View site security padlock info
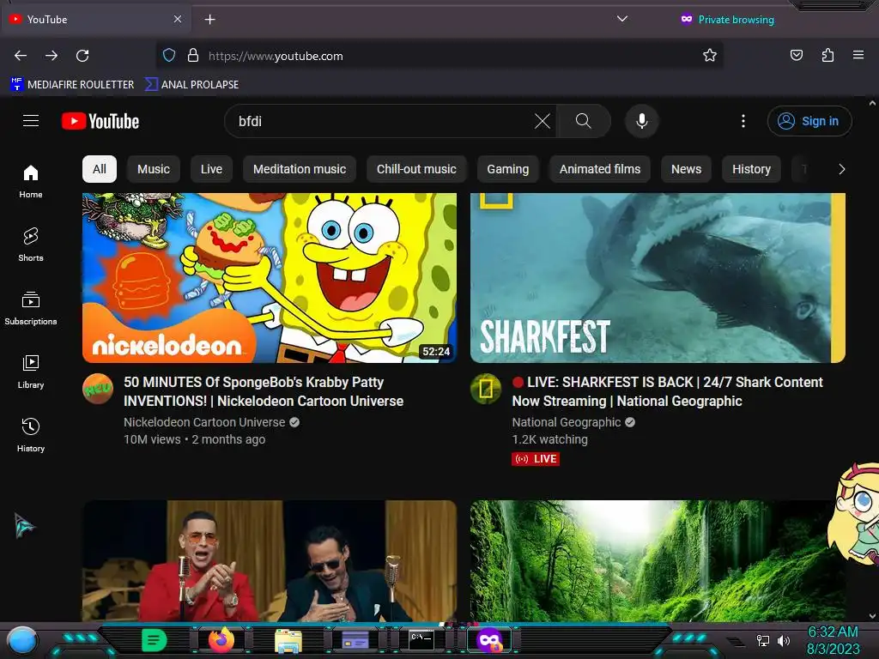 pyautogui.click(x=193, y=56)
